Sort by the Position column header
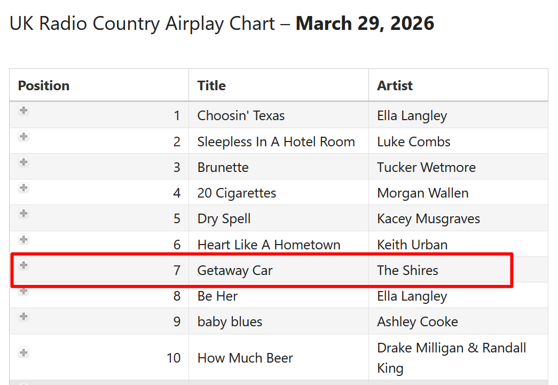 [x=43, y=85]
